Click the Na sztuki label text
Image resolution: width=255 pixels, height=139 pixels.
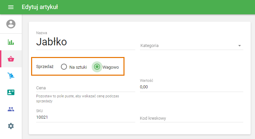tap(78, 67)
